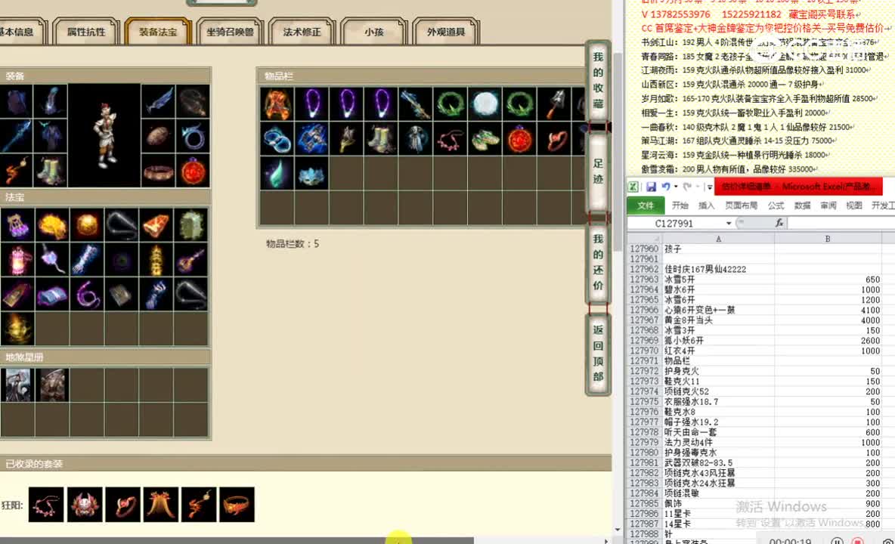The height and width of the screenshot is (544, 895).
Task: Select the orange belt in 狂阳 set
Action: pyautogui.click(x=237, y=504)
